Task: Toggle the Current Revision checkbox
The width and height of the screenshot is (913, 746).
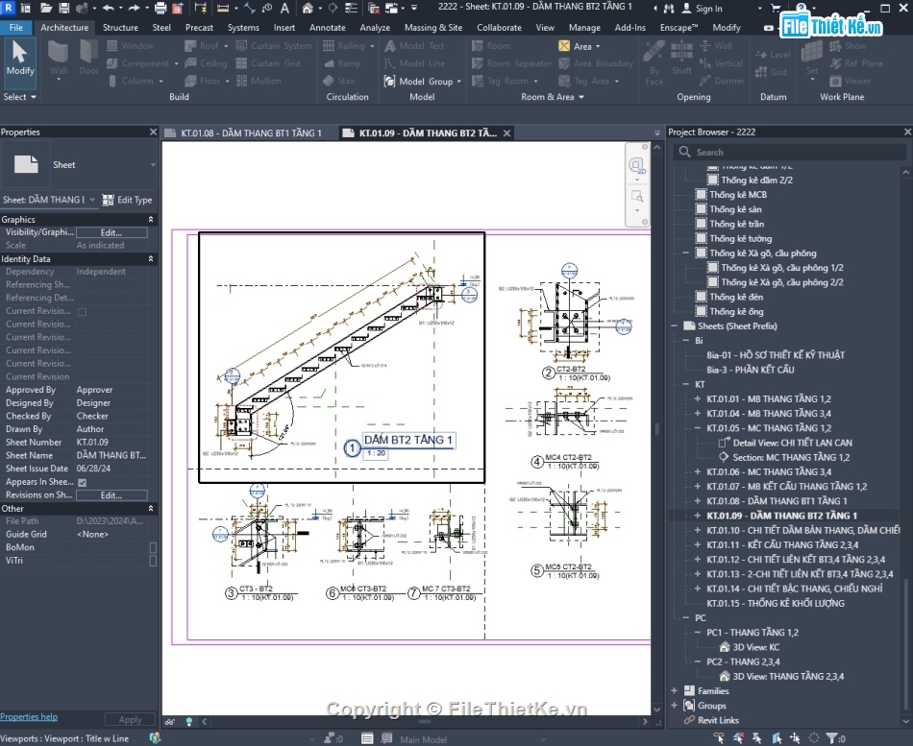Action: coord(82,312)
